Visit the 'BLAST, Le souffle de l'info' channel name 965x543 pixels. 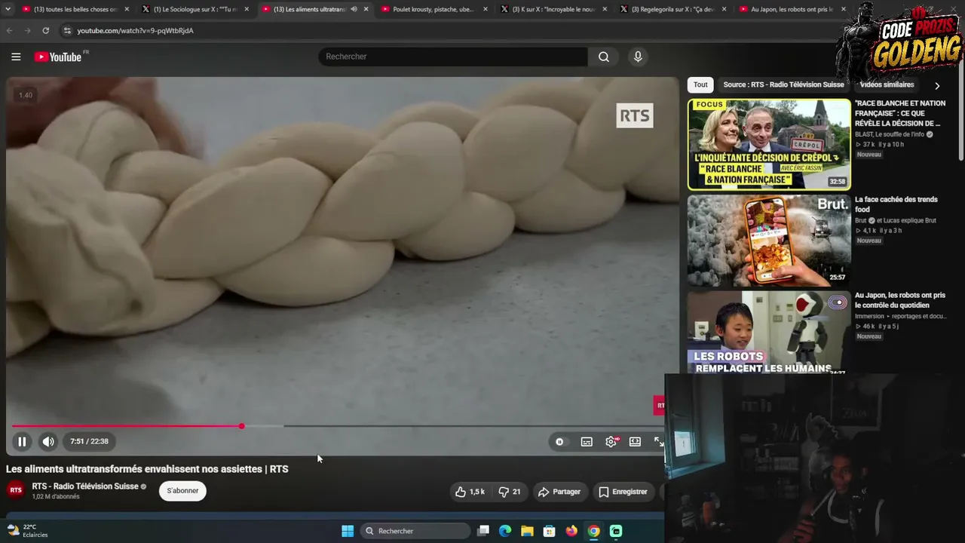(x=890, y=134)
